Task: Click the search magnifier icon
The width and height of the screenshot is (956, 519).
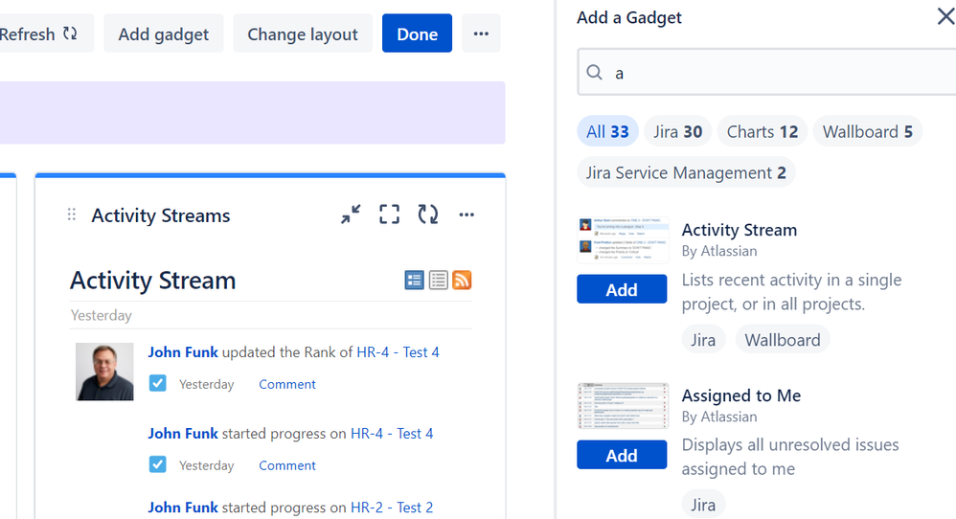Action: pyautogui.click(x=595, y=73)
